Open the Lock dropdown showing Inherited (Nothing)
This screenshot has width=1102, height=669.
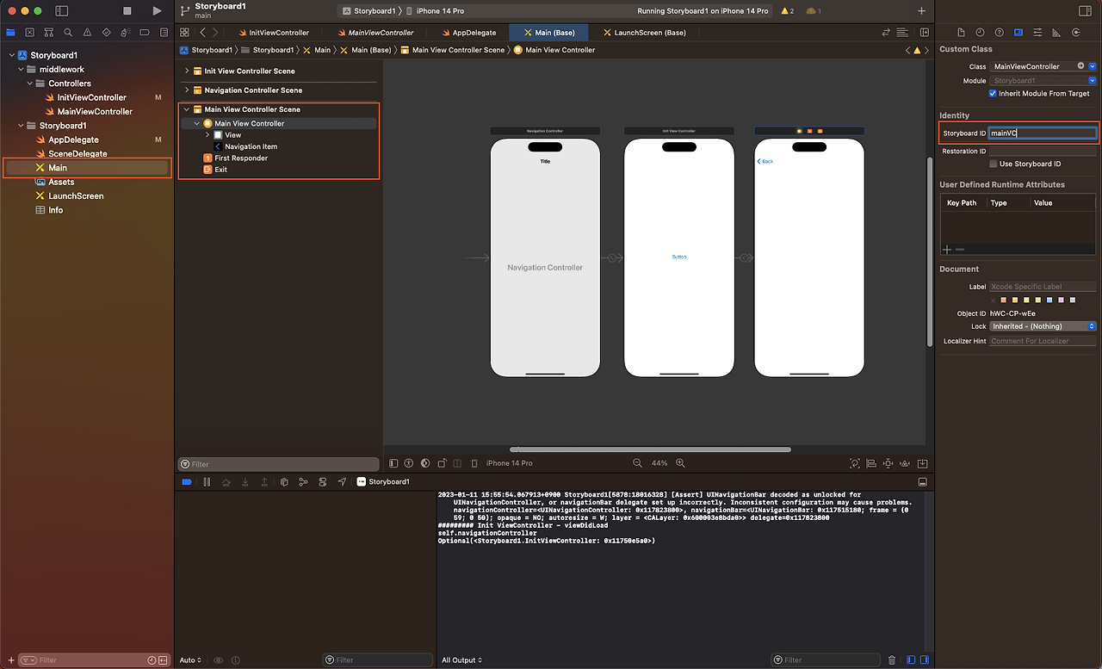[x=1043, y=325]
